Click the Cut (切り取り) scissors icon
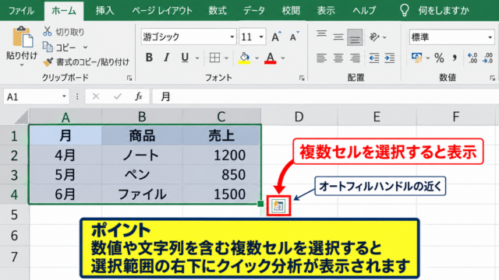499x280 pixels. pyautogui.click(x=47, y=31)
